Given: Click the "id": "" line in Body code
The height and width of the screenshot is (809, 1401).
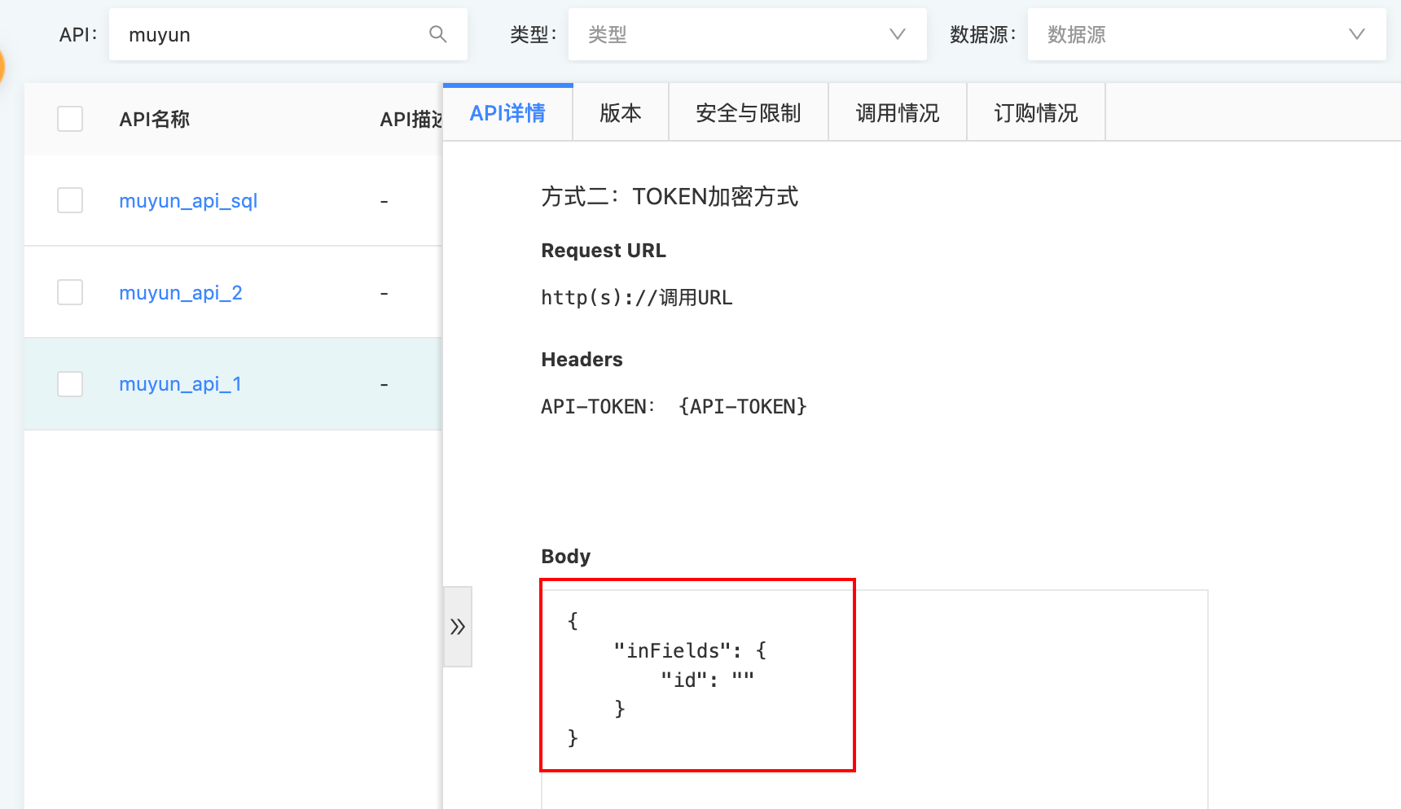Looking at the screenshot, I should (x=707, y=680).
